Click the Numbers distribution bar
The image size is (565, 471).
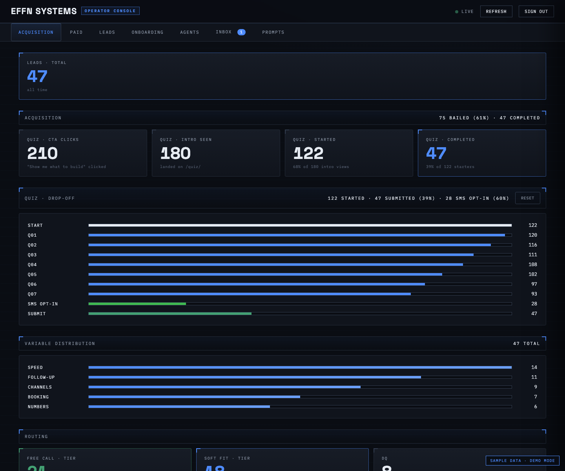pyautogui.click(x=300, y=407)
